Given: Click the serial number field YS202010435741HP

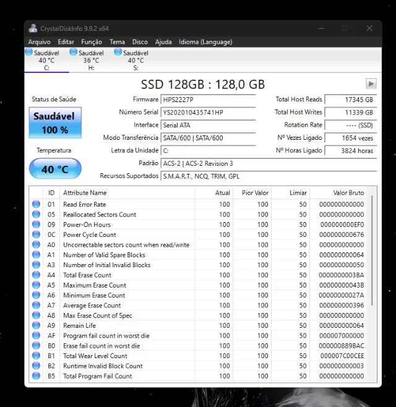Looking at the screenshot, I should click(x=208, y=112).
